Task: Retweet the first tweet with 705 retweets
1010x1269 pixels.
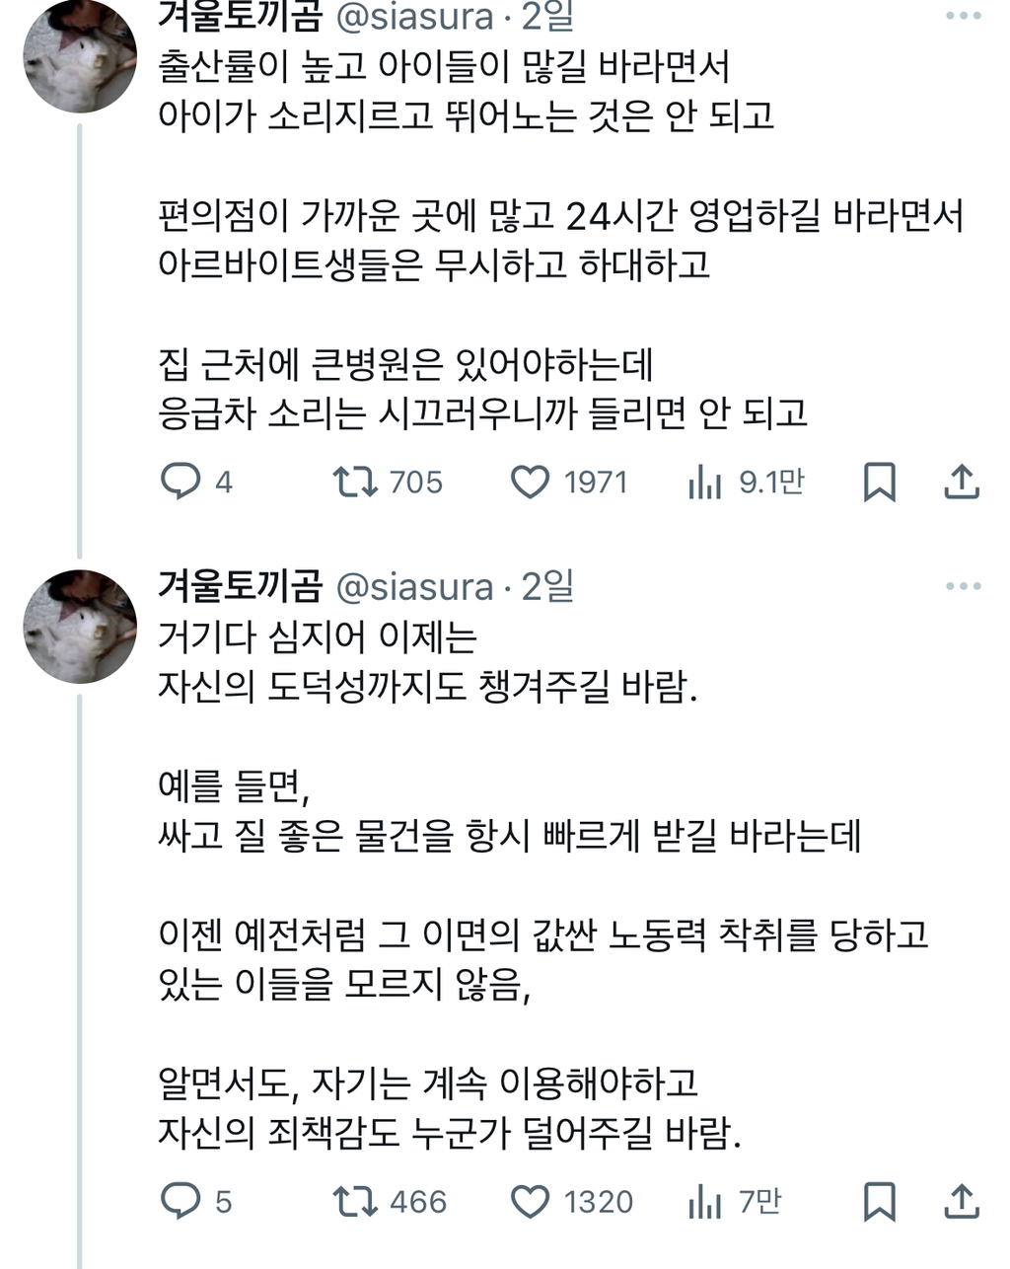Action: point(355,482)
